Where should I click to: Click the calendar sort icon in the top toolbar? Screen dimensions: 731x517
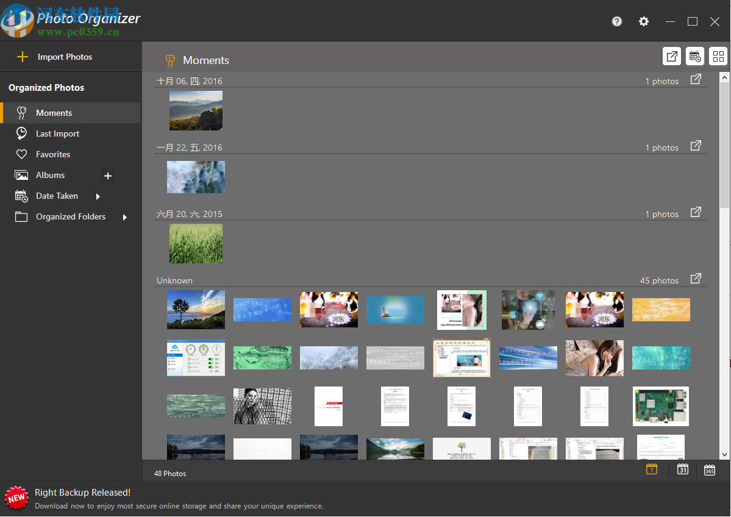(x=695, y=56)
